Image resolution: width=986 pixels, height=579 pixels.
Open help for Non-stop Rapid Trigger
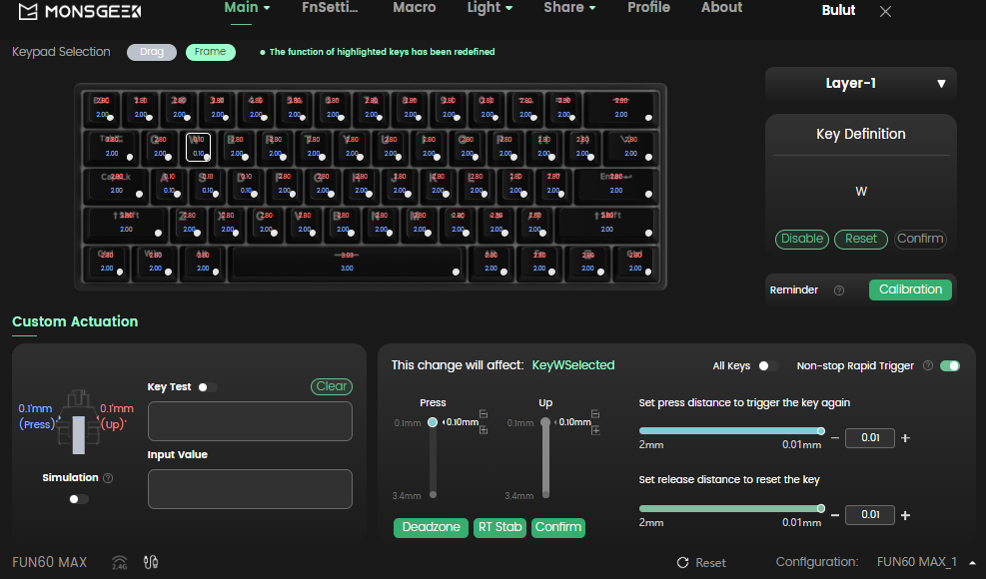(x=927, y=365)
